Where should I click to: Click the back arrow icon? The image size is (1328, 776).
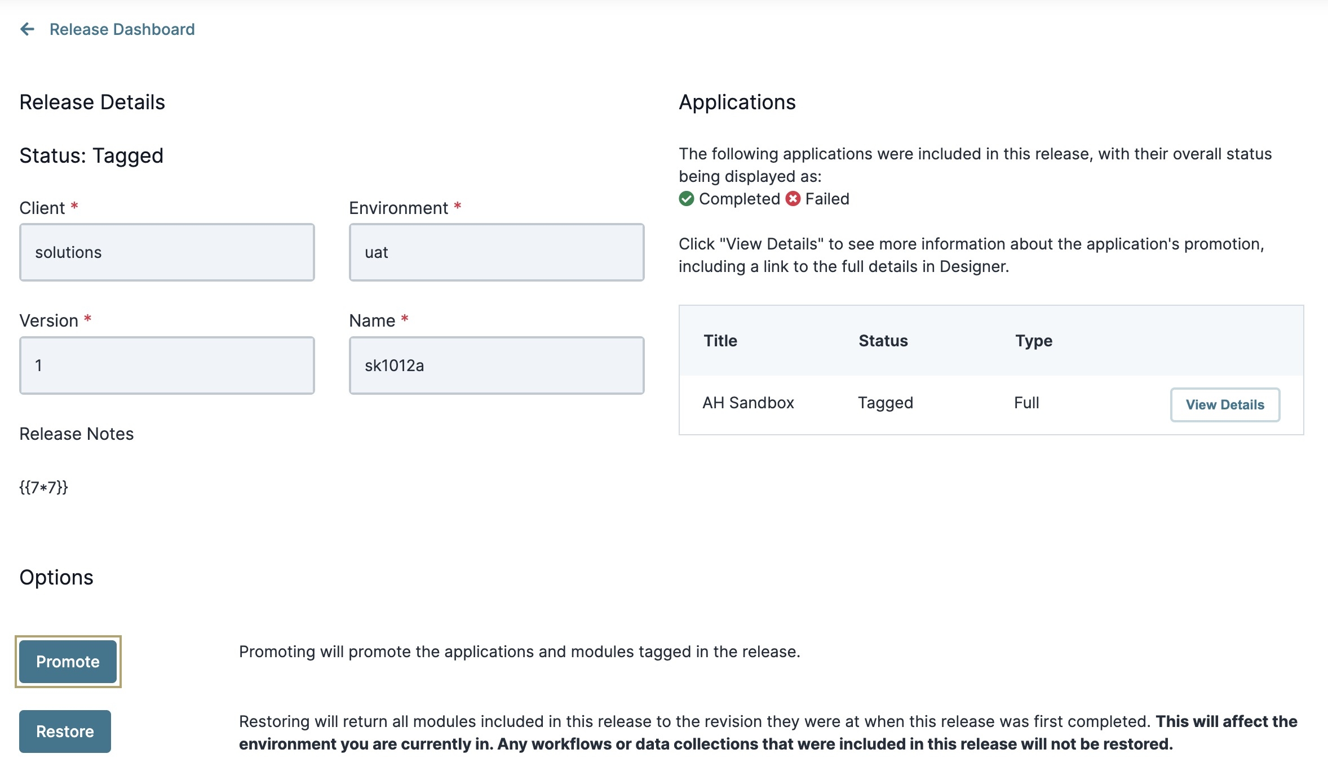pyautogui.click(x=27, y=29)
